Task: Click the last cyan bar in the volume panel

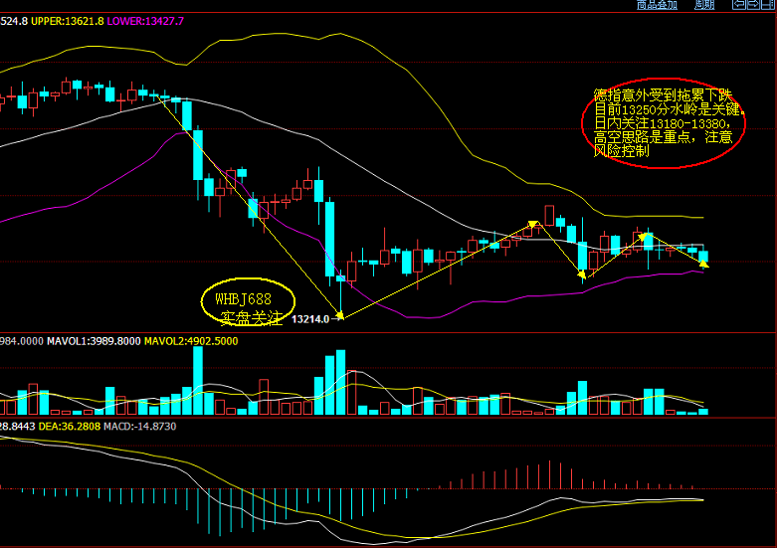Action: coord(703,411)
